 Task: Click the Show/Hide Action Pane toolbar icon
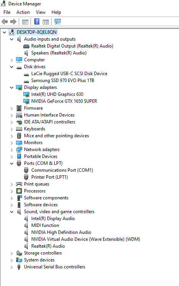(x=46, y=22)
